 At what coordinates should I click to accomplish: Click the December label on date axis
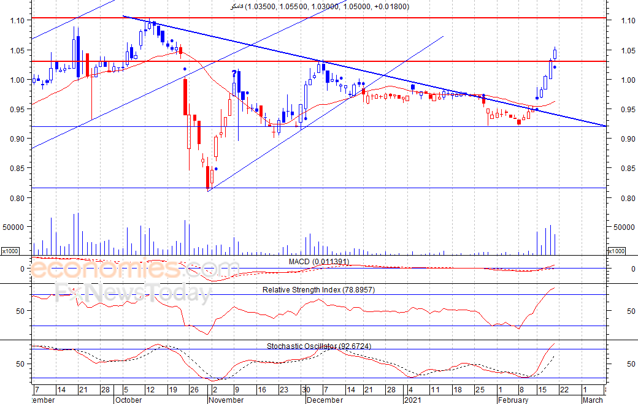coord(325,400)
